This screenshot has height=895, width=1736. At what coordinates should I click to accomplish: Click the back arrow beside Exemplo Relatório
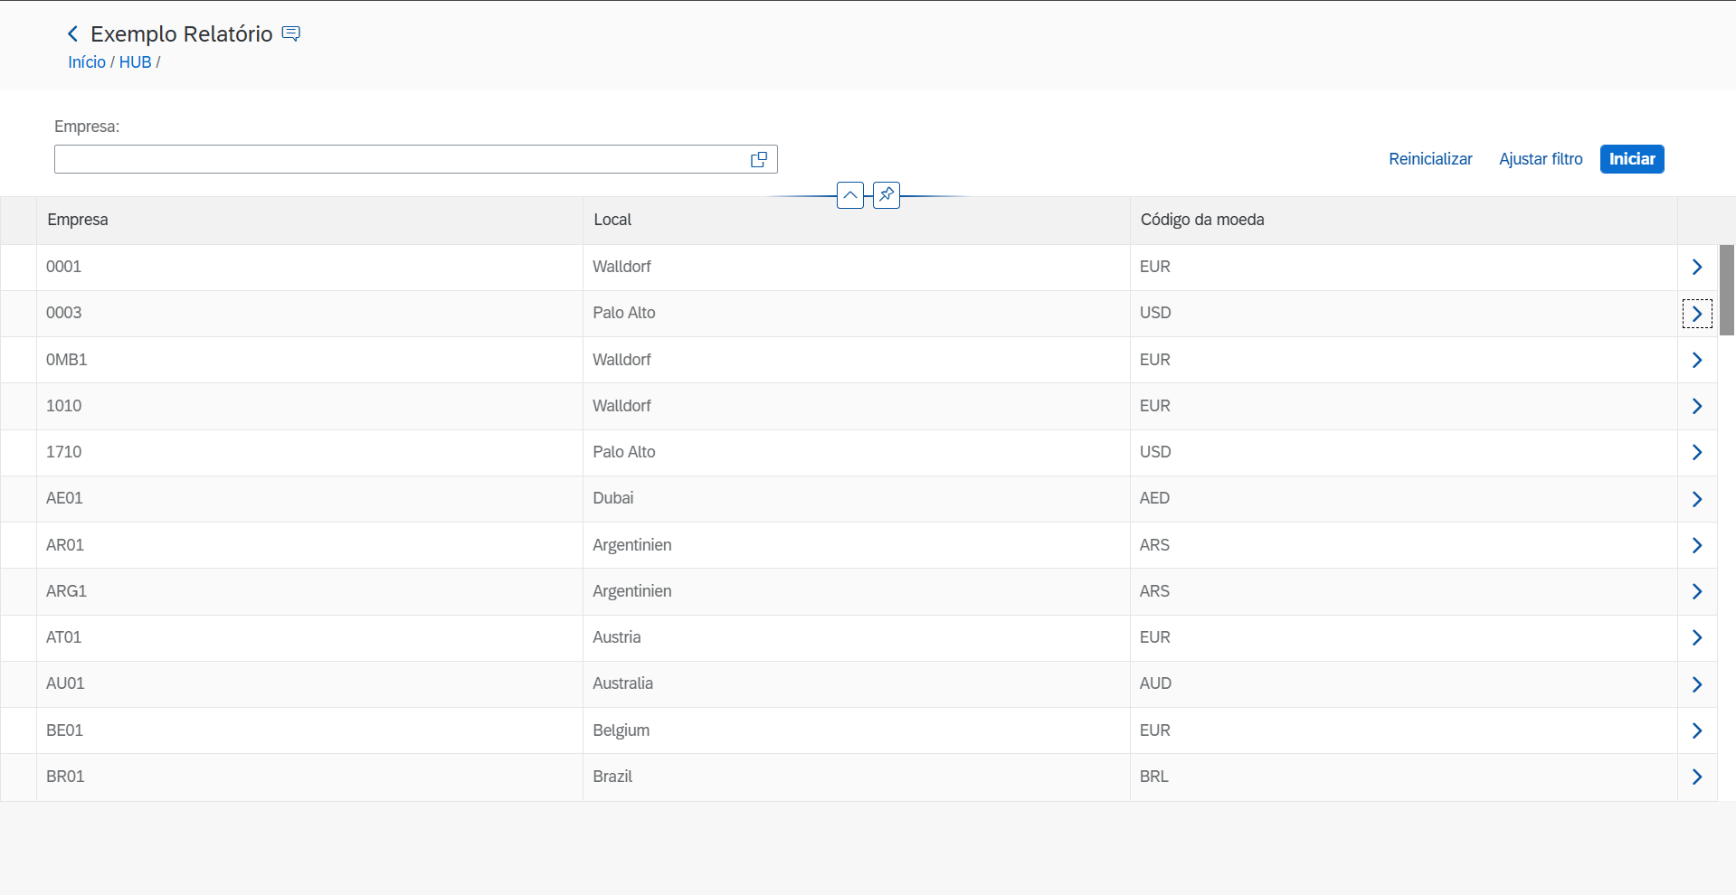[x=72, y=34]
